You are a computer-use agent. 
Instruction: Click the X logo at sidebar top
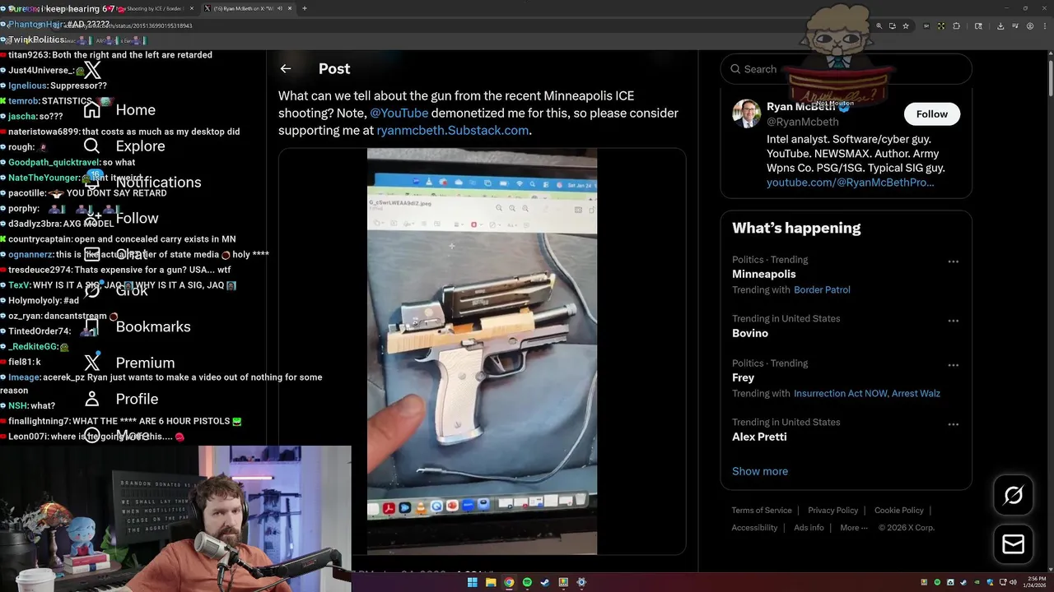tap(92, 70)
